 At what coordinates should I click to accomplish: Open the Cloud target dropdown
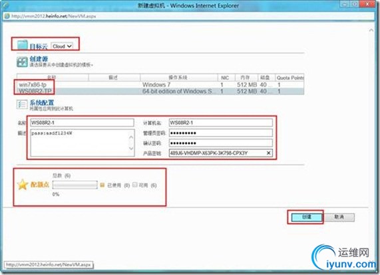coord(62,46)
